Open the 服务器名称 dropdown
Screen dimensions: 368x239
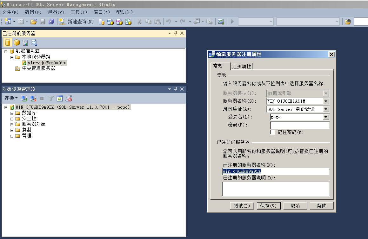tap(326, 101)
